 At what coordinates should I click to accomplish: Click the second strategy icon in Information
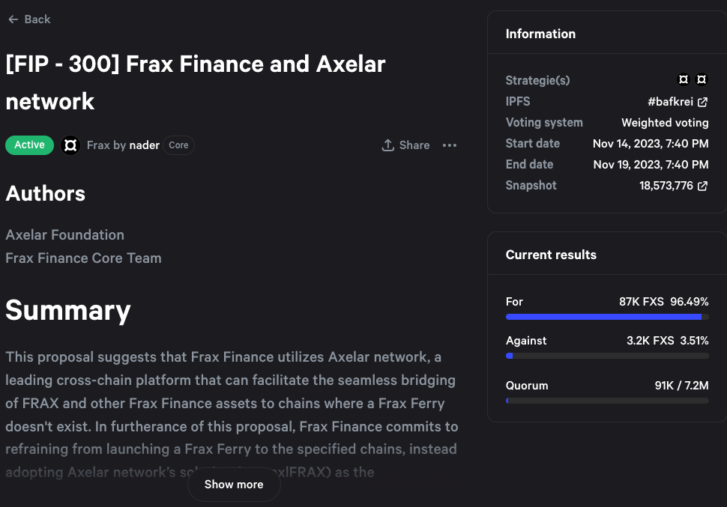[x=702, y=79]
